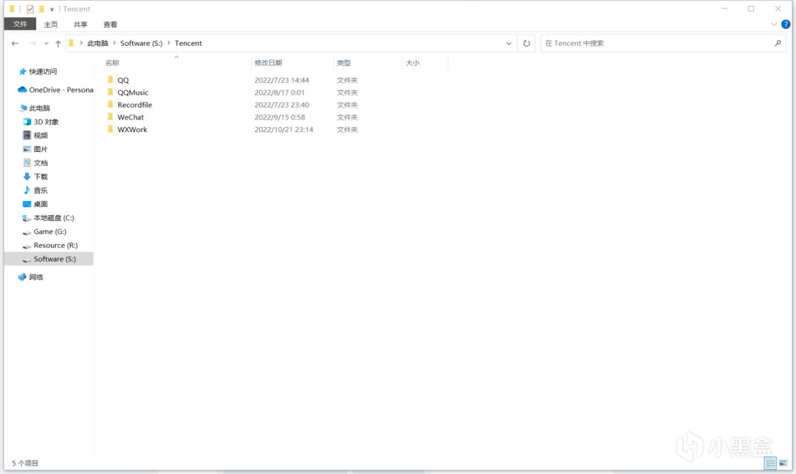Viewport: 796px width, 474px height.
Task: Open the recent locations dropdown arrow
Action: pos(46,43)
